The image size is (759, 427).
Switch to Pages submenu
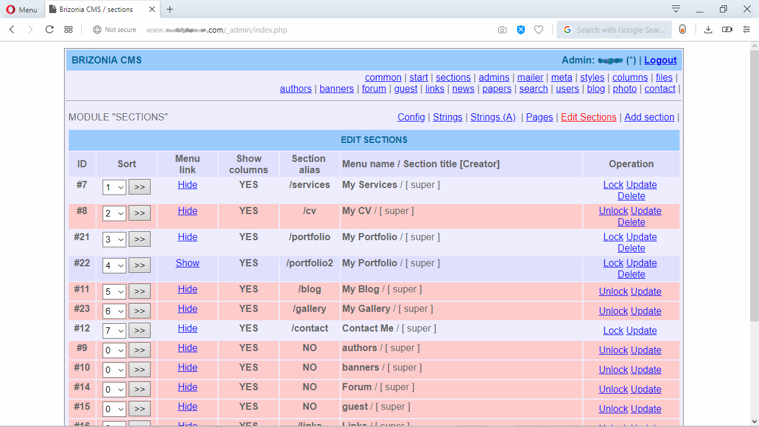click(539, 117)
